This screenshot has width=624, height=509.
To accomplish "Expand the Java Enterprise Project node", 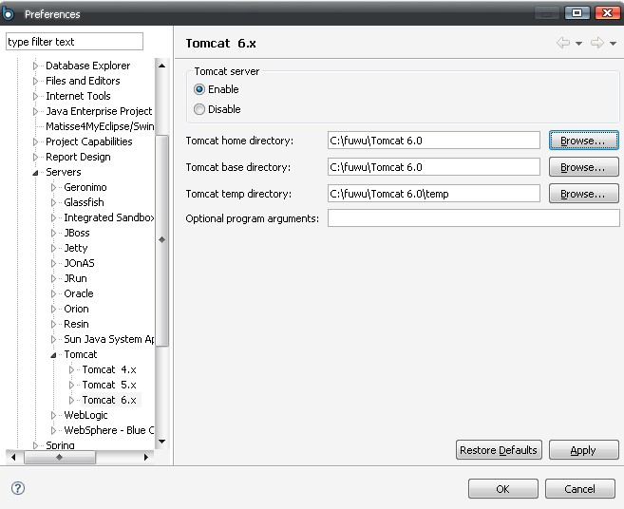I will (x=35, y=111).
